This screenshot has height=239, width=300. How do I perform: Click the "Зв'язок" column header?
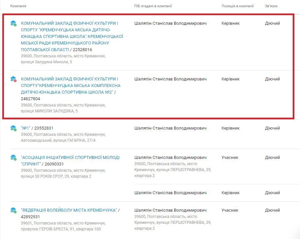coord(271,6)
